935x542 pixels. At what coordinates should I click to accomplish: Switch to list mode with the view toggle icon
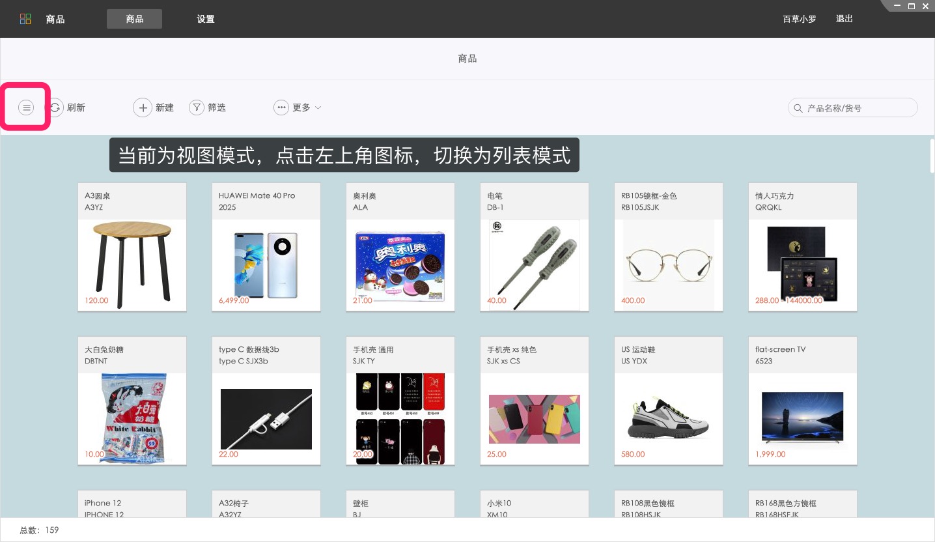click(26, 107)
